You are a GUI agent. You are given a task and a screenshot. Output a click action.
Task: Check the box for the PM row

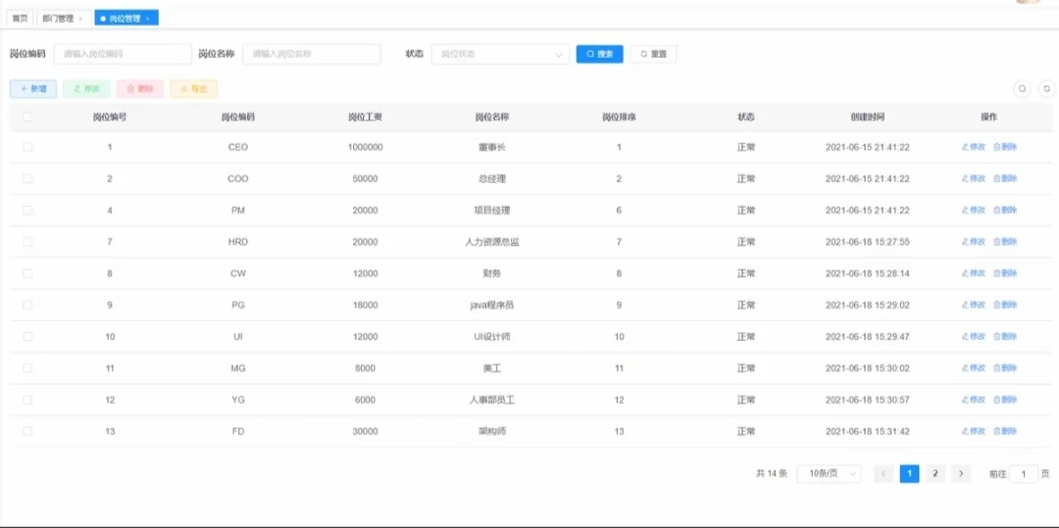[27, 211]
